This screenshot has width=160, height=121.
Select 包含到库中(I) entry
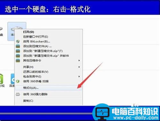coord(49,77)
